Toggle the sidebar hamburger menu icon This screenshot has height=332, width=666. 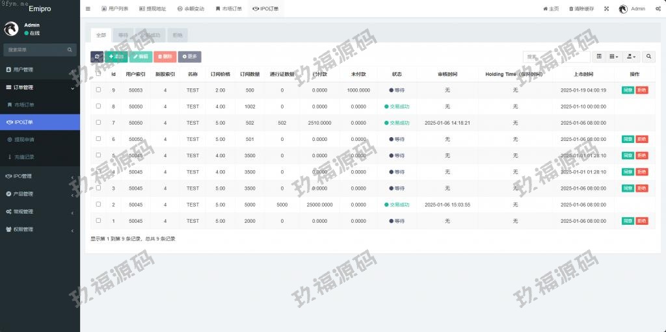[x=88, y=9]
